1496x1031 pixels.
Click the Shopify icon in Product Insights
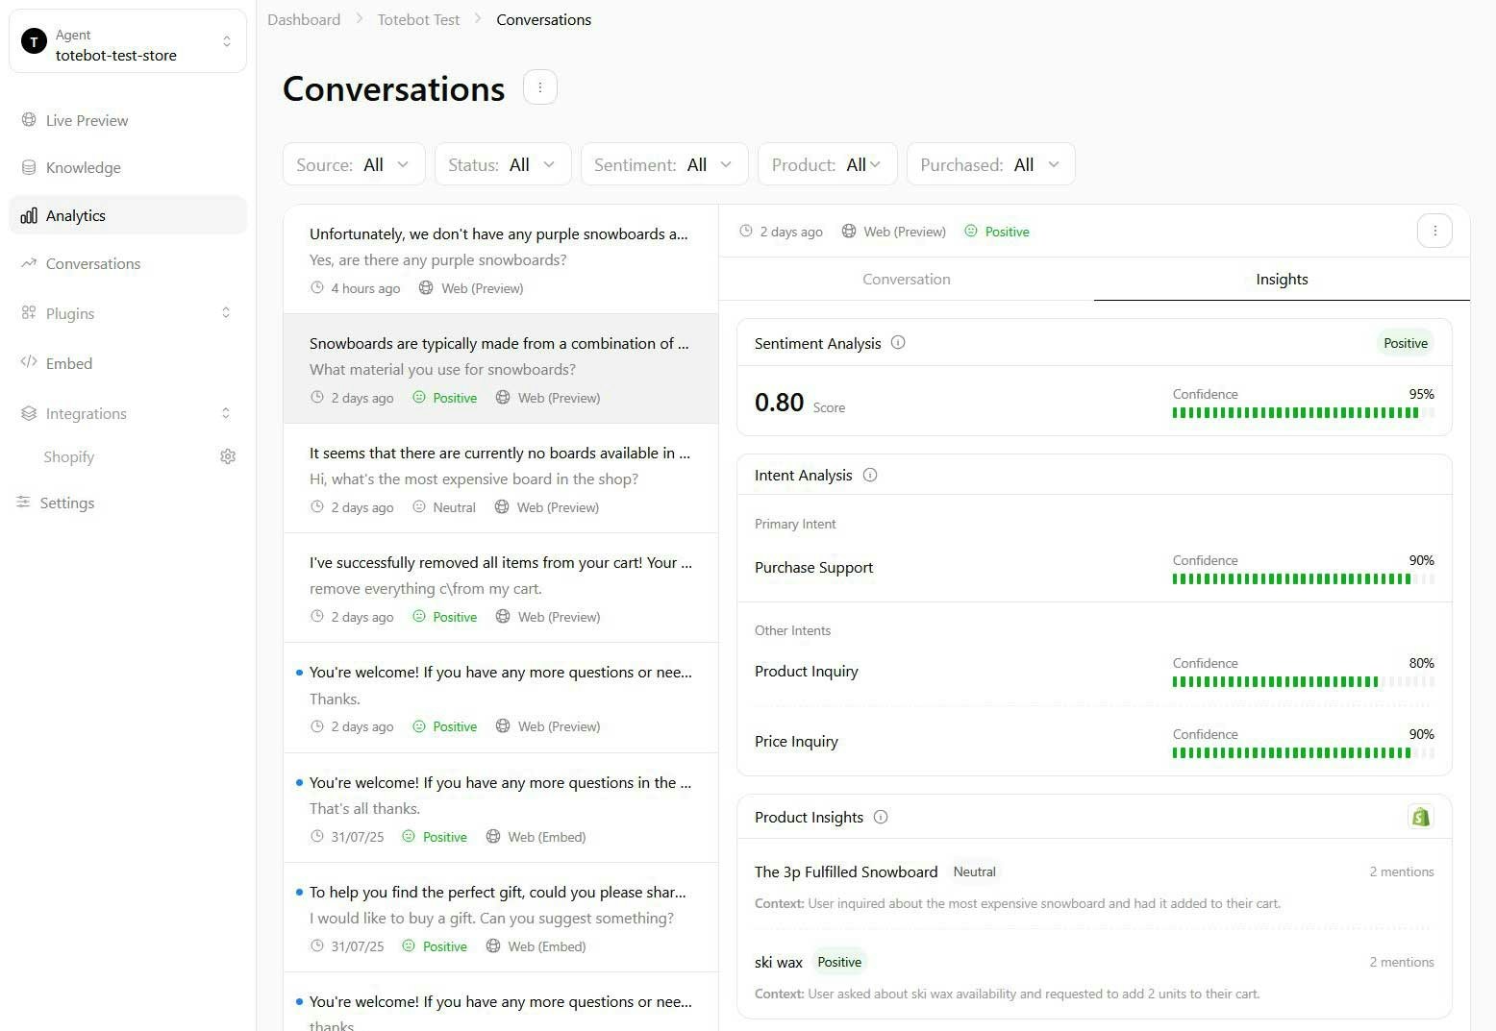tap(1420, 816)
